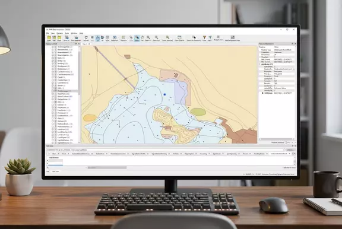Select the Select tool in toolbar
Image resolution: width=342 pixels, height=229 pixels.
(x=137, y=39)
